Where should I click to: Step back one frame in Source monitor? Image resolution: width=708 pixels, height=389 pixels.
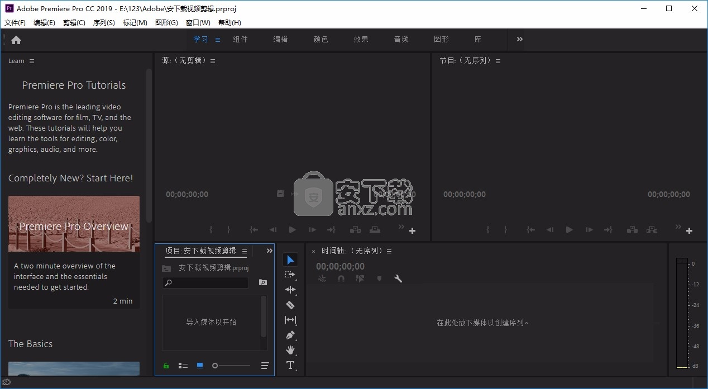coord(273,229)
